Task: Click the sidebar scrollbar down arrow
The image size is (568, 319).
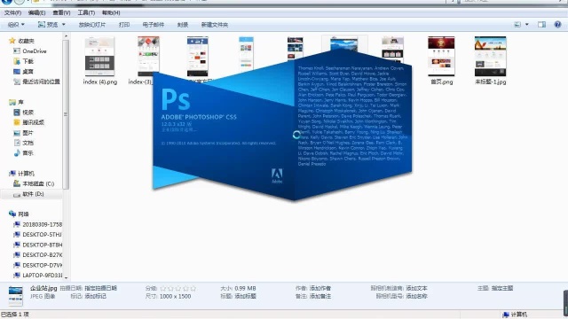Action: point(66,277)
